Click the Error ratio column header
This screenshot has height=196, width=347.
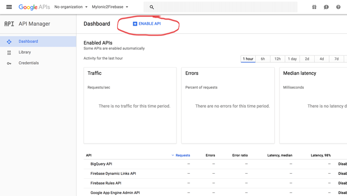pyautogui.click(x=240, y=155)
